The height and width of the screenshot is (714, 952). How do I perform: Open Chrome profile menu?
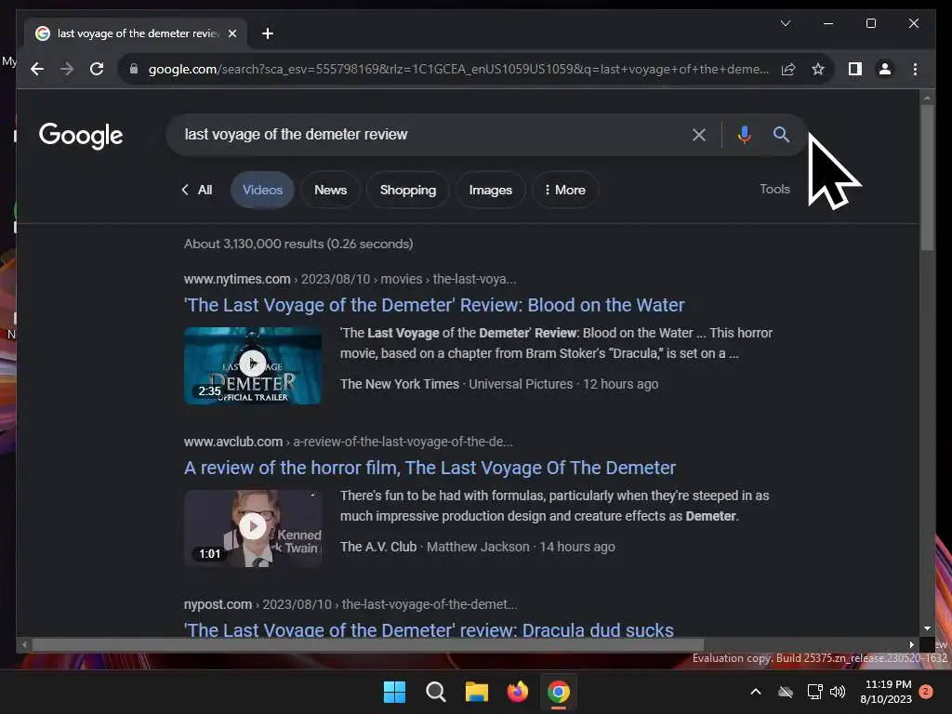[x=885, y=69]
